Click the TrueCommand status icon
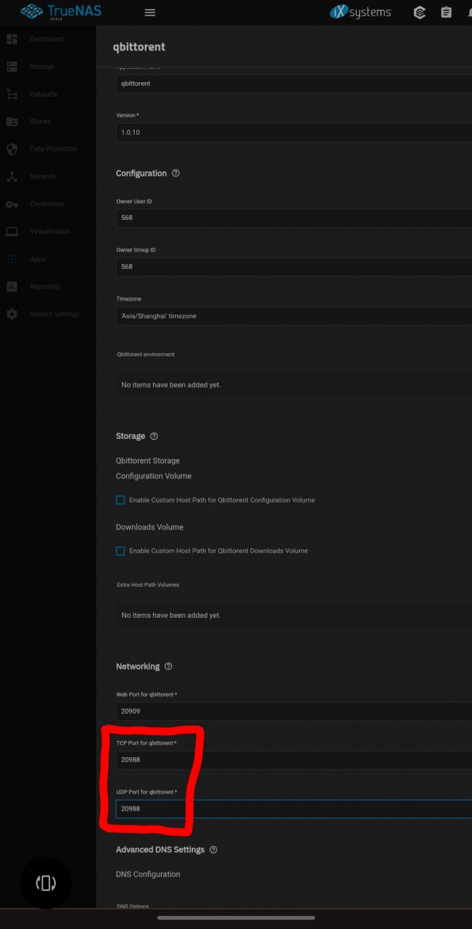The height and width of the screenshot is (929, 472). (x=420, y=12)
